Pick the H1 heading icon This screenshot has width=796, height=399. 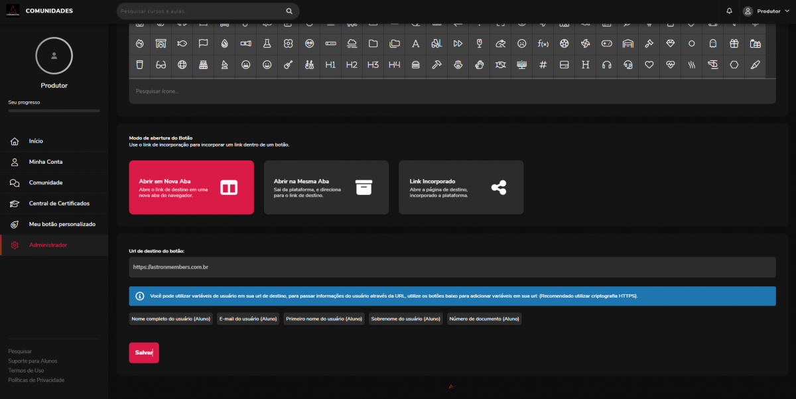click(x=330, y=65)
